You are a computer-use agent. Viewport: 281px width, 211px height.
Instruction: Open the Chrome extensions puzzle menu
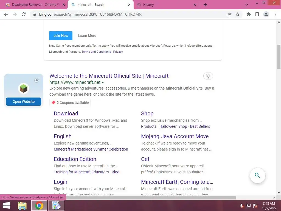pyautogui.click(x=249, y=14)
